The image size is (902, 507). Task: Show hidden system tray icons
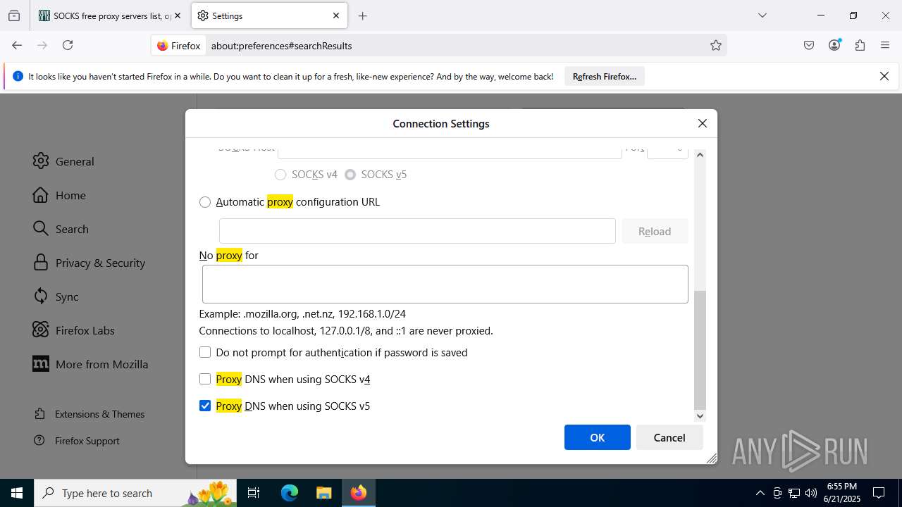[760, 493]
